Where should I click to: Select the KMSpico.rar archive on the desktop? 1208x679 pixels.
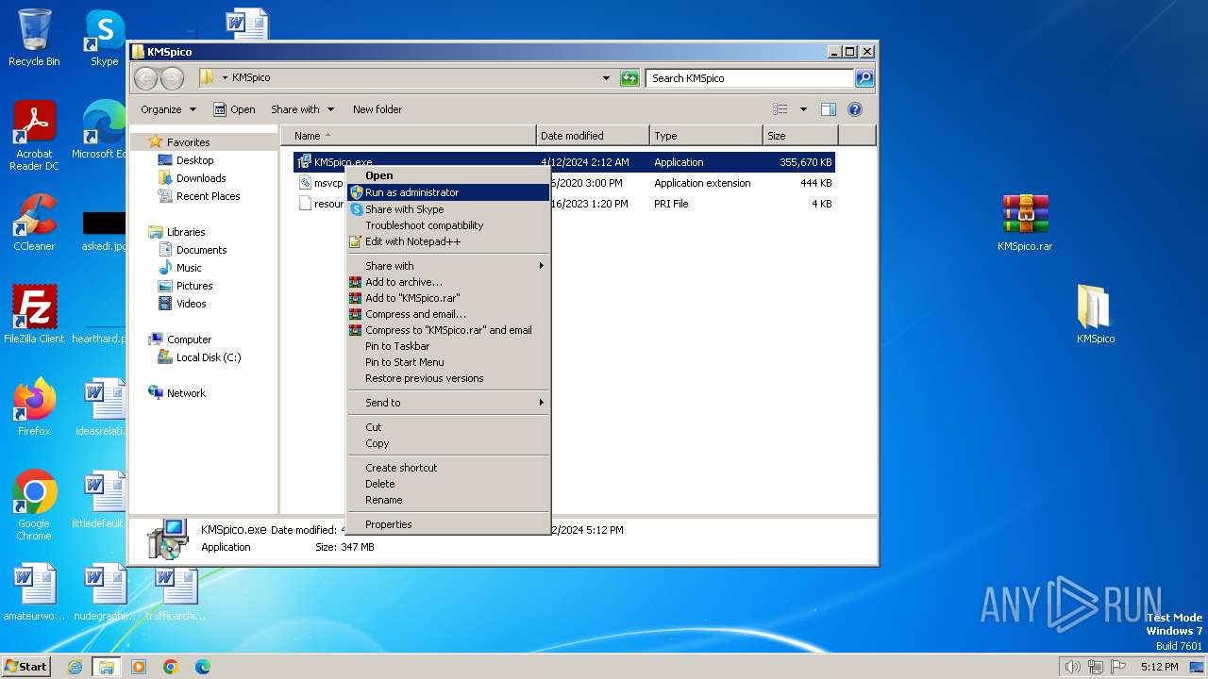1025,223
